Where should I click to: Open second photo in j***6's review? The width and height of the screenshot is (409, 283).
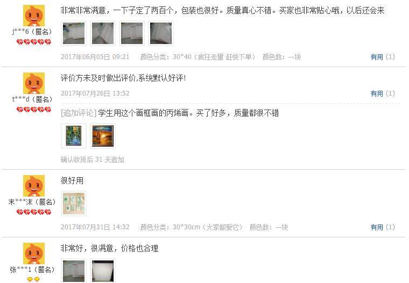coord(103,33)
